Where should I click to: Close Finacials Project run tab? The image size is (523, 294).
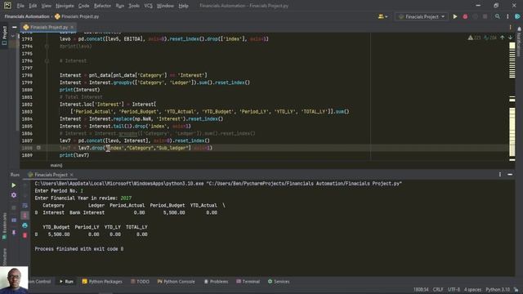[x=71, y=175]
